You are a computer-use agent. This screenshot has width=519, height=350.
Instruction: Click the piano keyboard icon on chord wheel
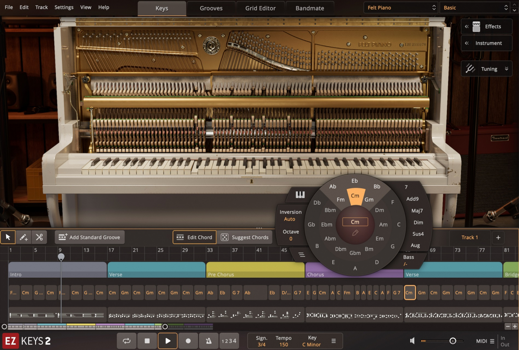[x=300, y=195]
